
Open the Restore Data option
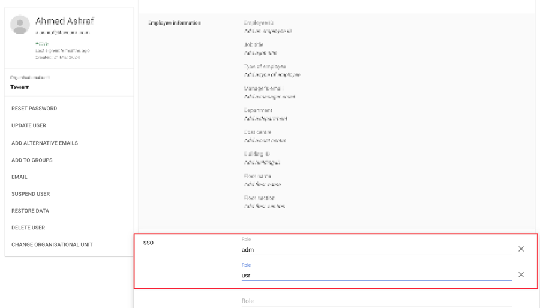pos(30,211)
